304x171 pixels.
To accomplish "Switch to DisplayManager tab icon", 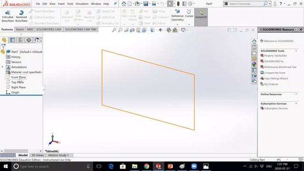I will (x=37, y=40).
